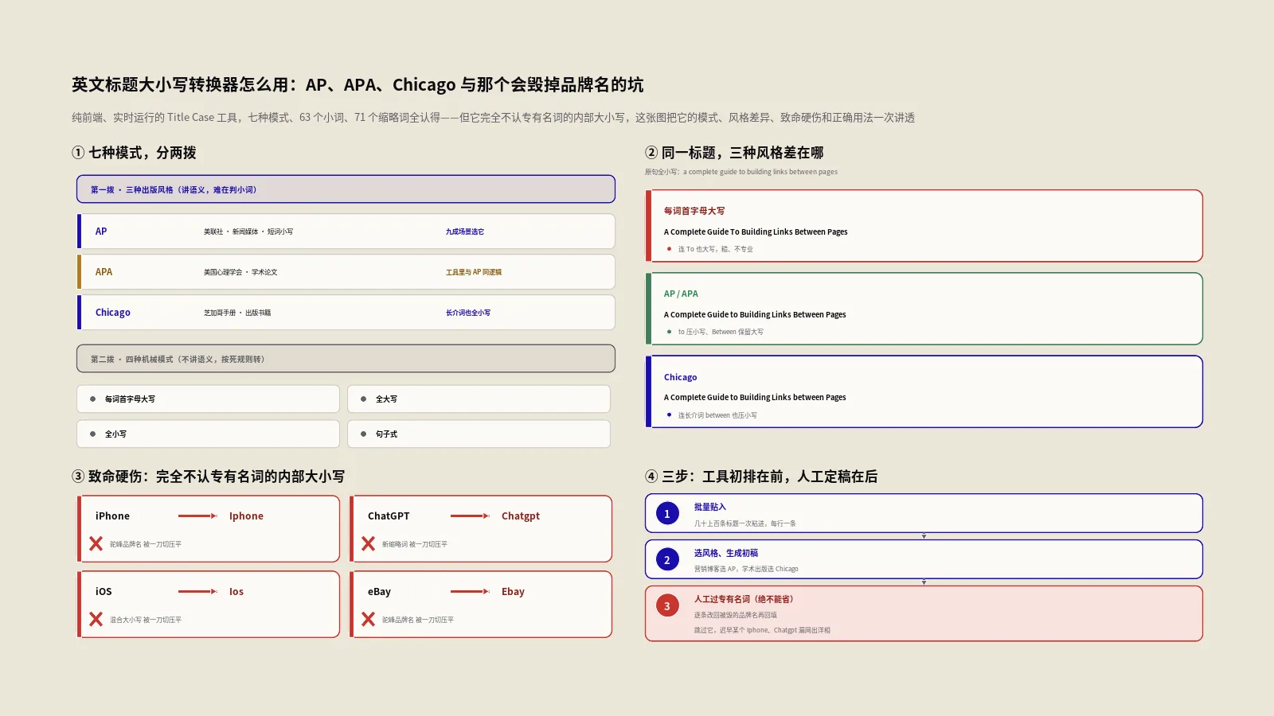Click the blue step 2 circle

pos(667,560)
